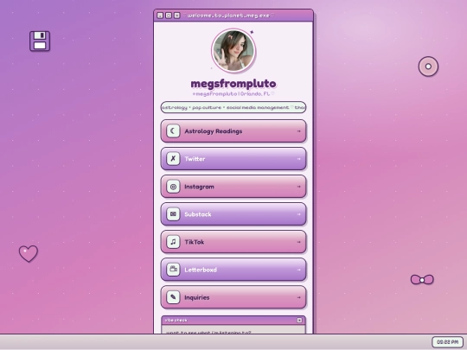This screenshot has height=350, width=467.
Task: Click the arrow on Inquiries row
Action: coord(298,297)
